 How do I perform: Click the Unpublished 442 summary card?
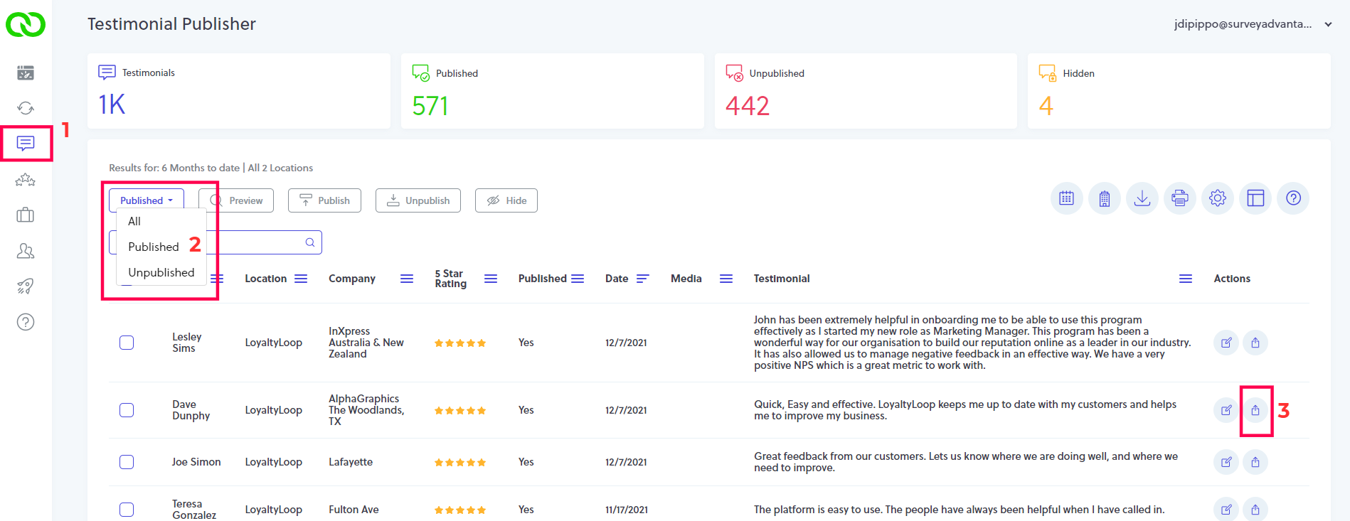[x=866, y=91]
